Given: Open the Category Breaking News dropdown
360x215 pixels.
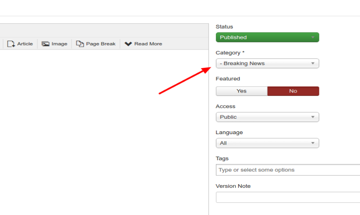Looking at the screenshot, I should click(267, 63).
